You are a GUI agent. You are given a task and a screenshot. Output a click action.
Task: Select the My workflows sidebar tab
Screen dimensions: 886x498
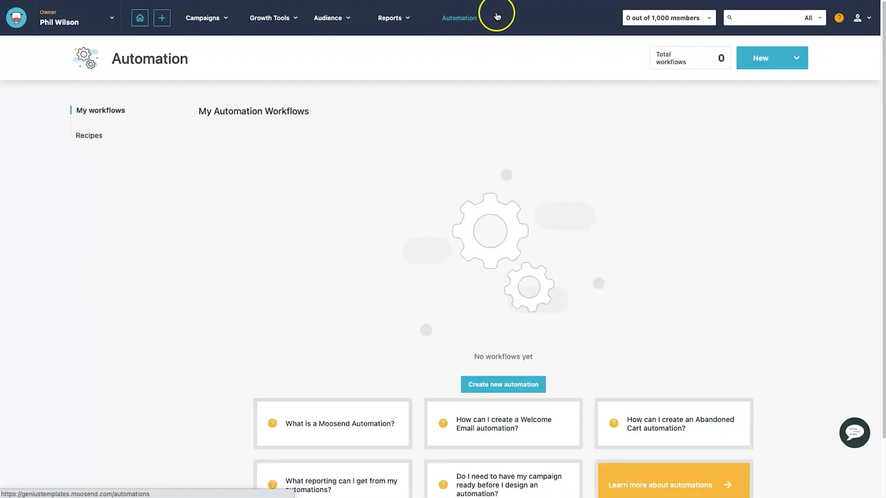101,111
